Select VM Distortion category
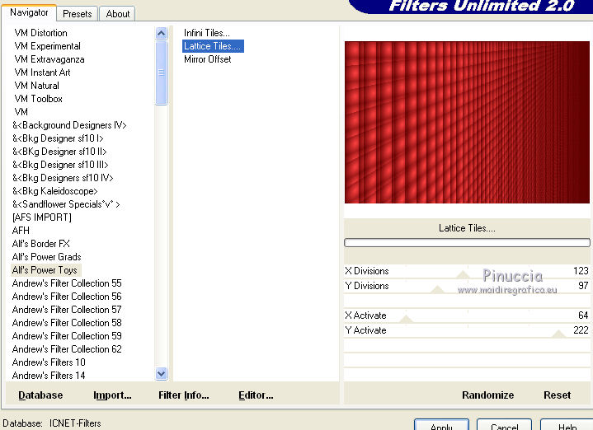593x430 pixels. (41, 33)
